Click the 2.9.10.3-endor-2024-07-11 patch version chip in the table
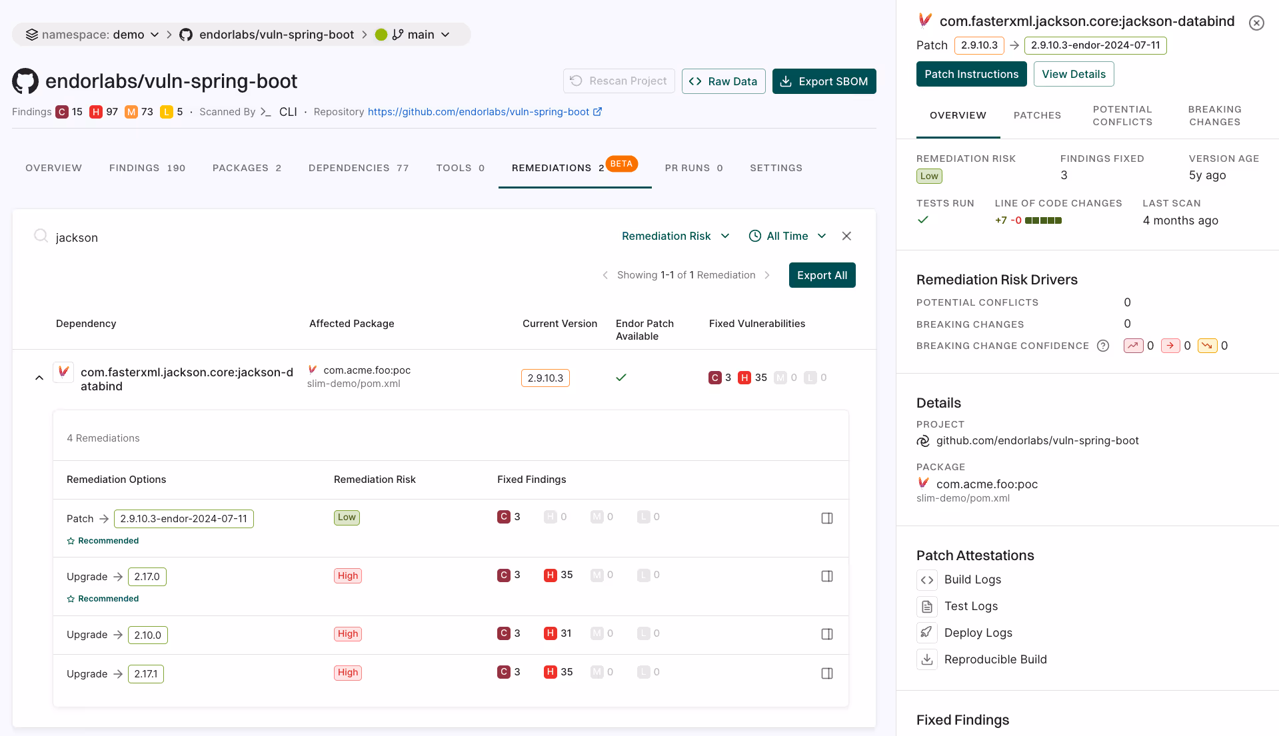The width and height of the screenshot is (1279, 736). (x=184, y=519)
